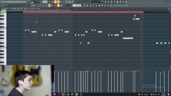171x96 pixels.
Task: Click the tempo field showing 109
Action: click(45, 2)
